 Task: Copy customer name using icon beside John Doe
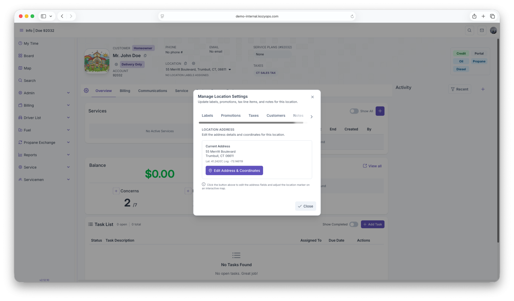(x=145, y=56)
